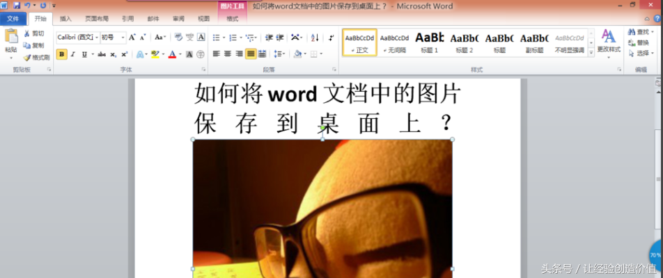Open the Picture Tools Format (格式) tab
This screenshot has height=278, width=663.
pyautogui.click(x=232, y=19)
